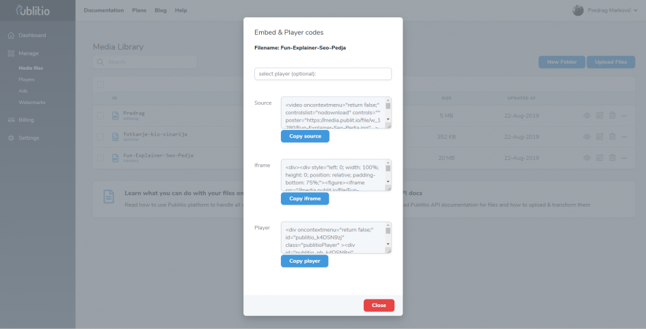Click the Copy source button
Image resolution: width=646 pixels, height=329 pixels.
(x=305, y=136)
